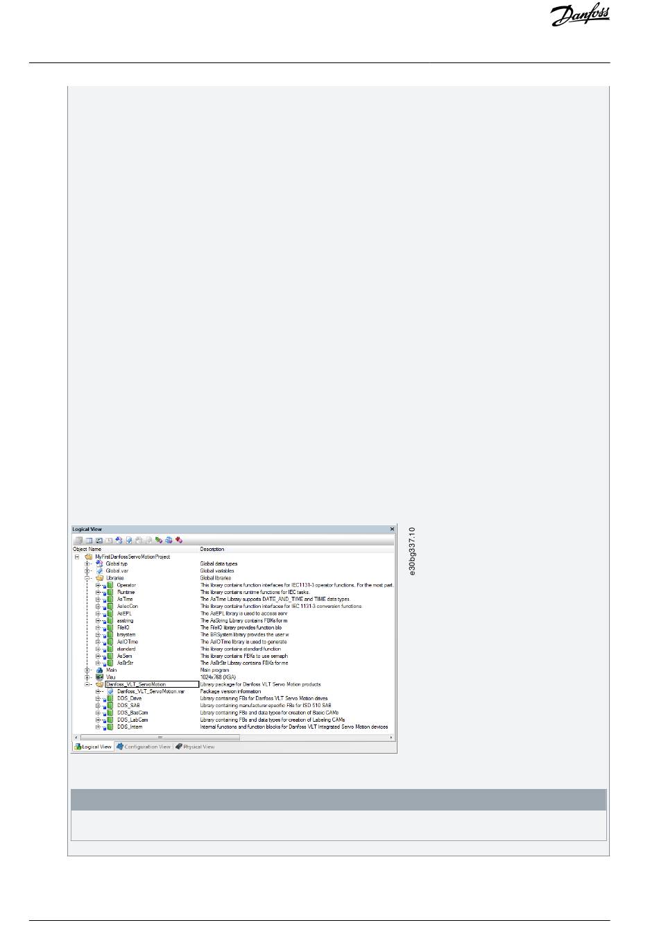The image size is (659, 950).
Task: Collapse the Libraries folder node
Action: point(88,577)
